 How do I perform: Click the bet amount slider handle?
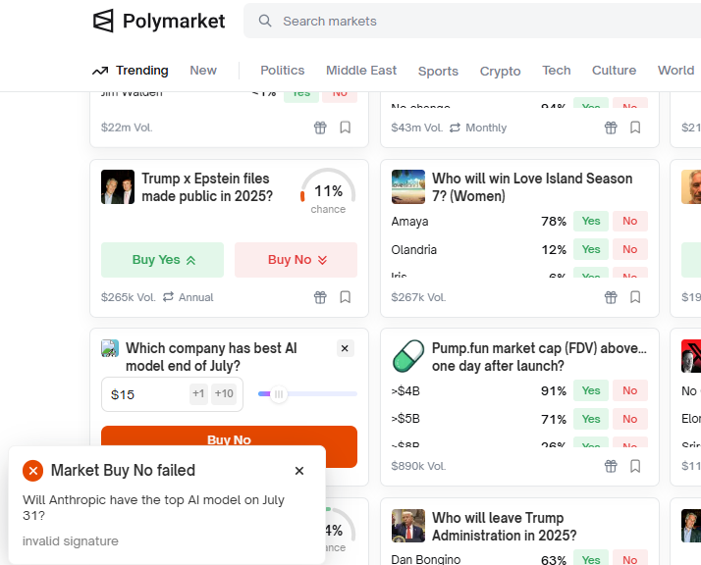point(279,394)
